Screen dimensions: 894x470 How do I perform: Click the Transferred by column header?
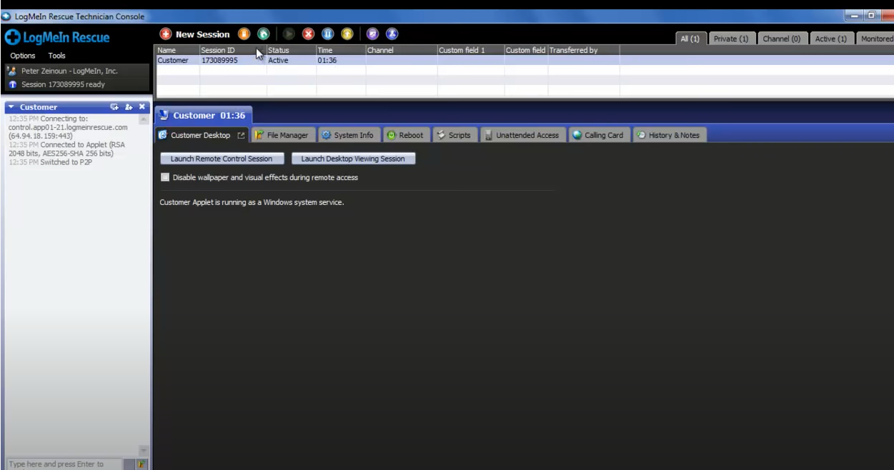tap(583, 50)
